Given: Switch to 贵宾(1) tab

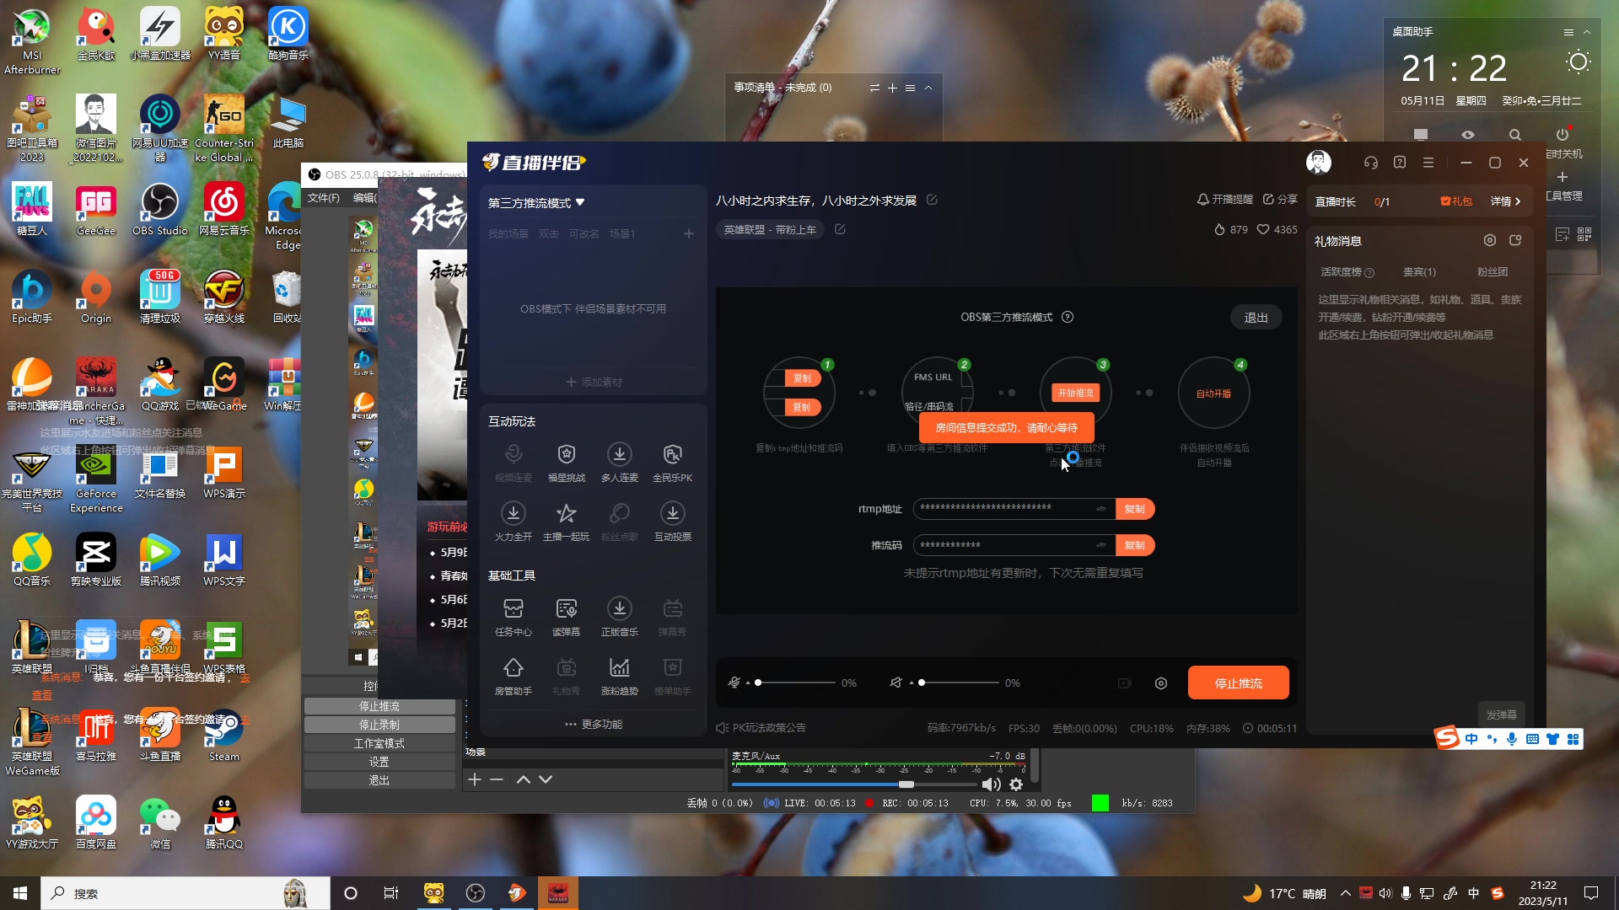Looking at the screenshot, I should (1419, 272).
